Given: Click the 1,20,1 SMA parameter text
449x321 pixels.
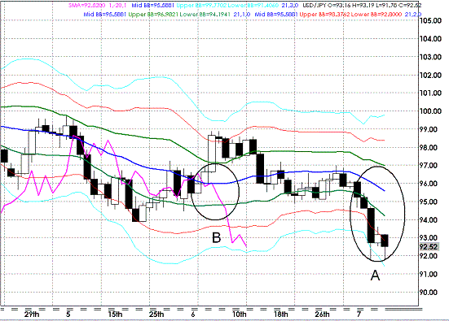Looking at the screenshot, I should [x=117, y=6].
